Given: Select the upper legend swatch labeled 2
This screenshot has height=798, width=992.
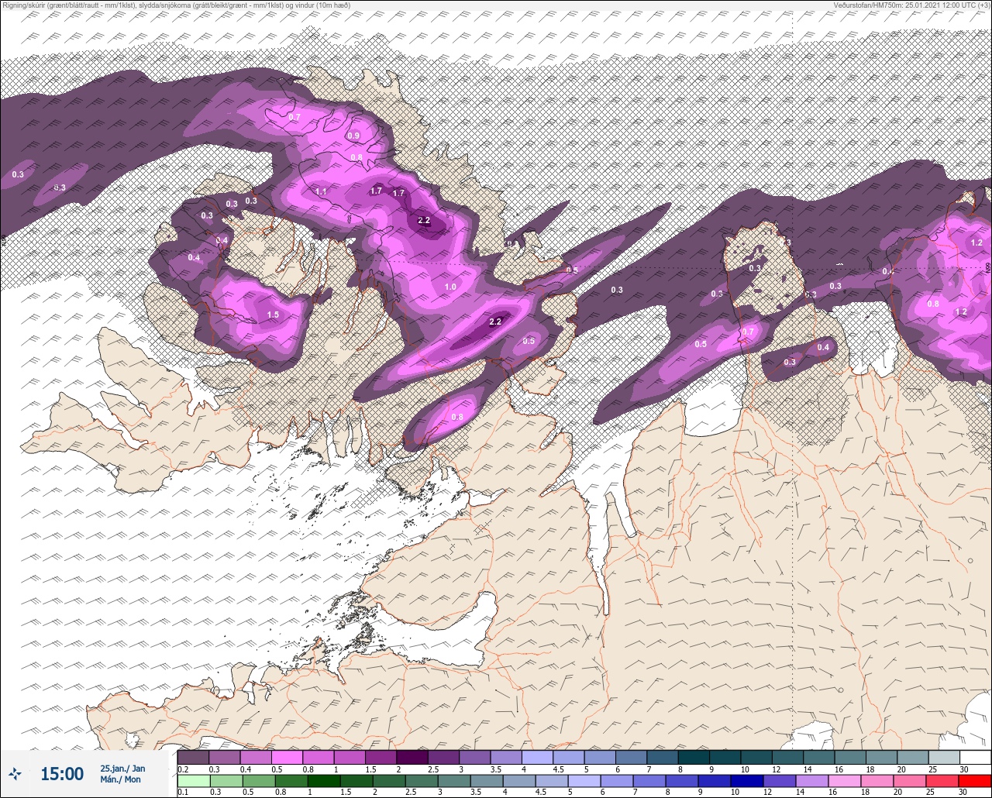Looking at the screenshot, I should [x=412, y=757].
